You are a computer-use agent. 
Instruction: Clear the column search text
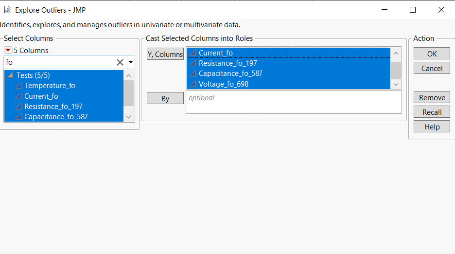pyautogui.click(x=120, y=62)
